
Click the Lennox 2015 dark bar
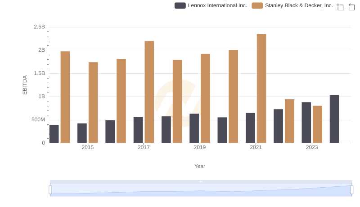tap(82, 133)
